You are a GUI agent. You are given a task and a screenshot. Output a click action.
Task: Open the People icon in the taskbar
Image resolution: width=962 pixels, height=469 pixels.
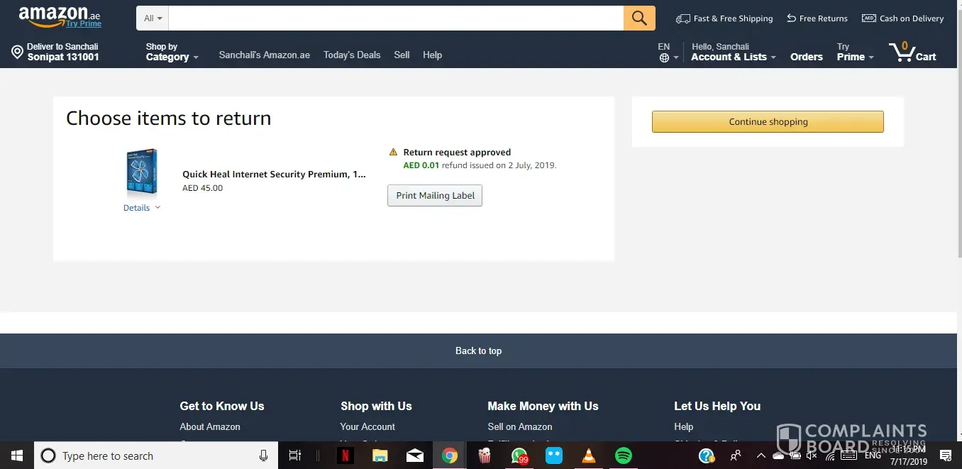coord(736,456)
